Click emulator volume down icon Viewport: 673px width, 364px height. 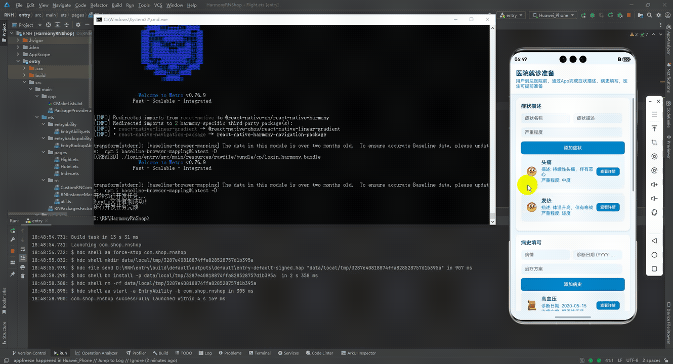coord(654,199)
